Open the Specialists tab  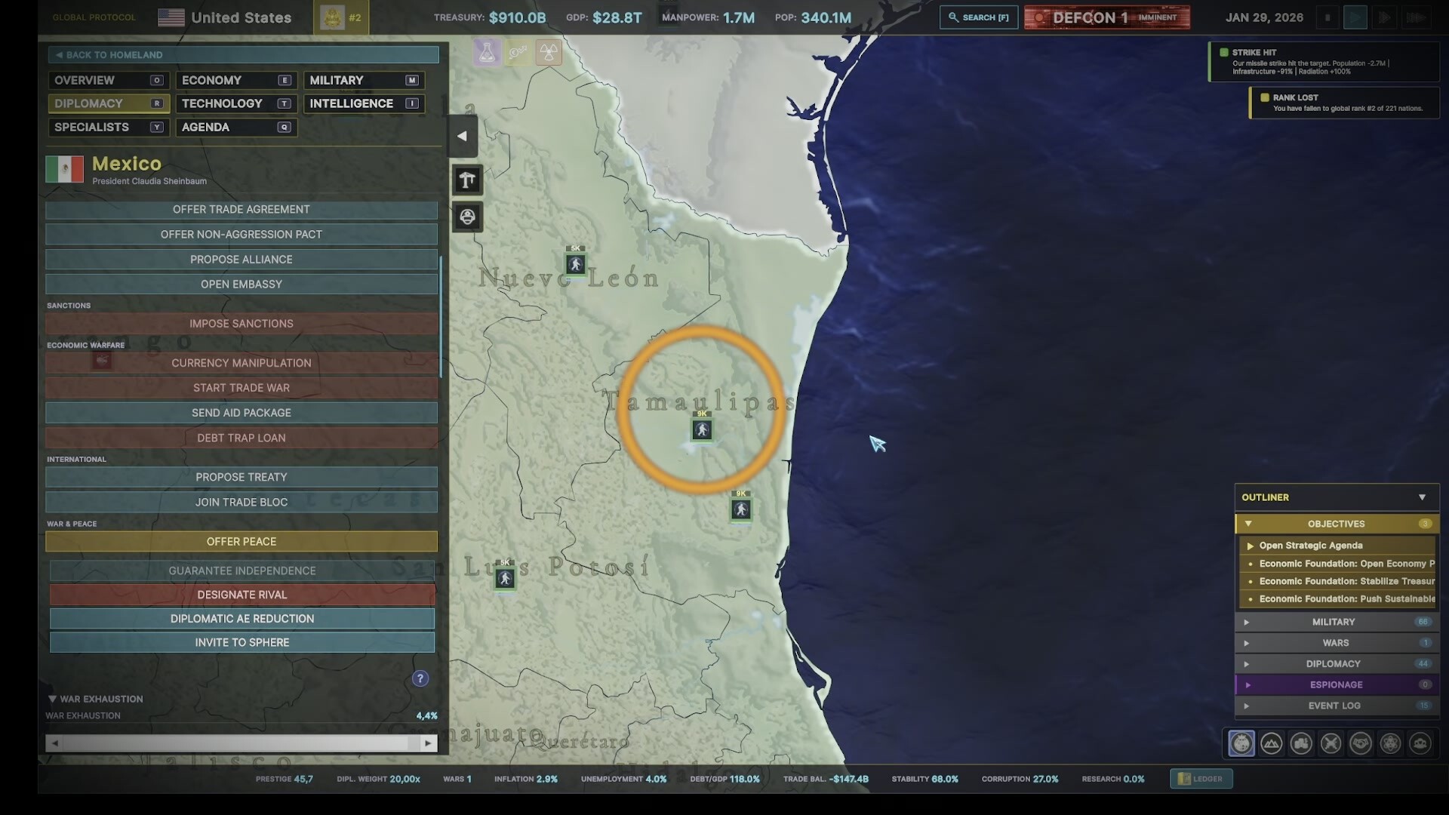point(109,127)
